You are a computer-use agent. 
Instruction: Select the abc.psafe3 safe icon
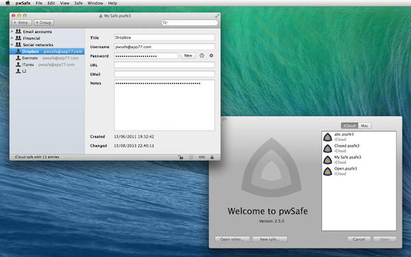tap(327, 137)
